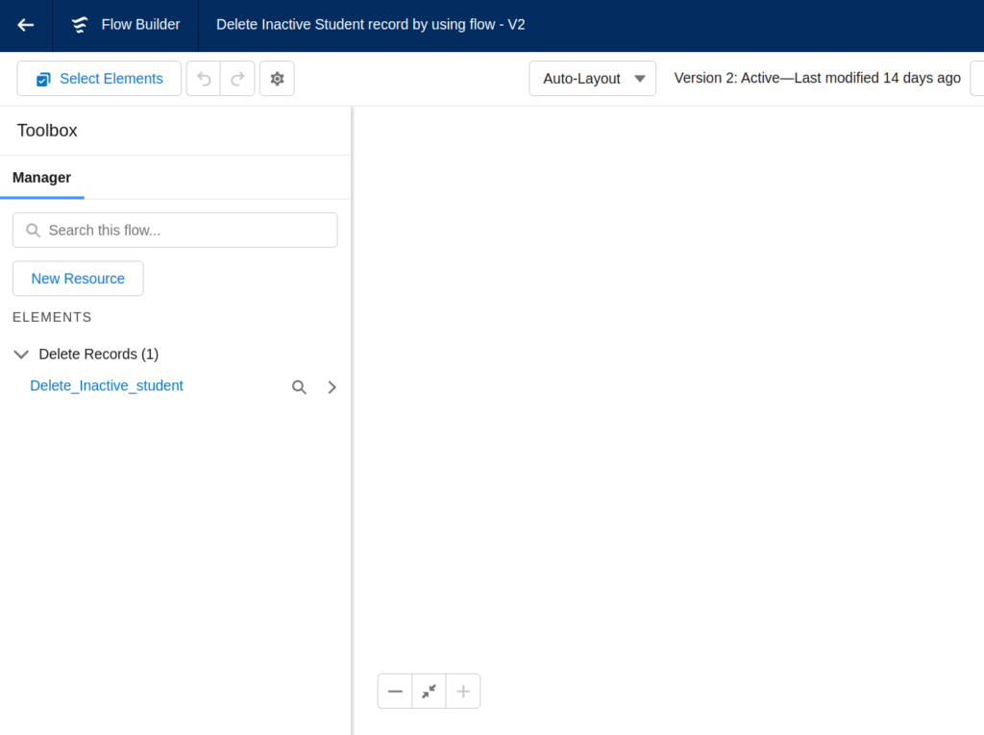The height and width of the screenshot is (735, 984).
Task: Undo the last flow change
Action: pos(204,79)
